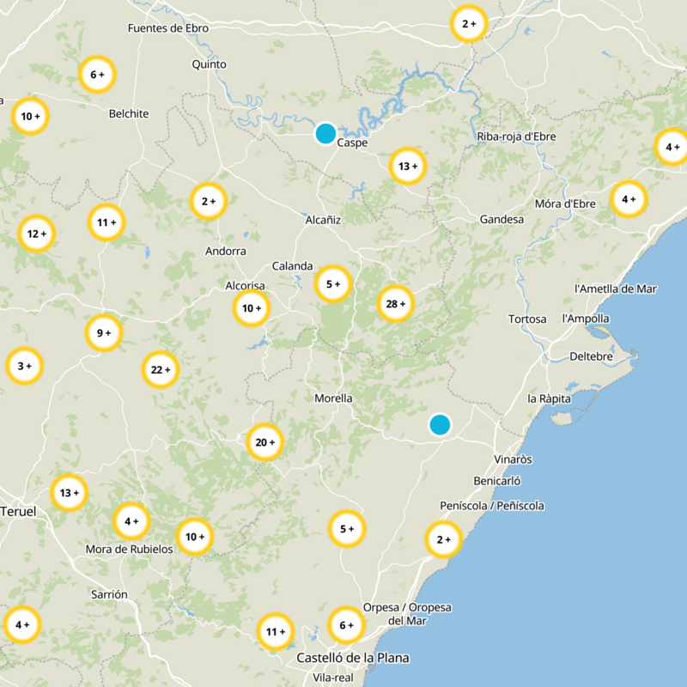The width and height of the screenshot is (687, 687).
Task: Click the Alcorisa town label
Action: point(245,286)
